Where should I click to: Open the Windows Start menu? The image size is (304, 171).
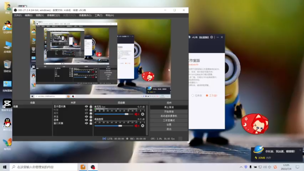(x=5, y=167)
